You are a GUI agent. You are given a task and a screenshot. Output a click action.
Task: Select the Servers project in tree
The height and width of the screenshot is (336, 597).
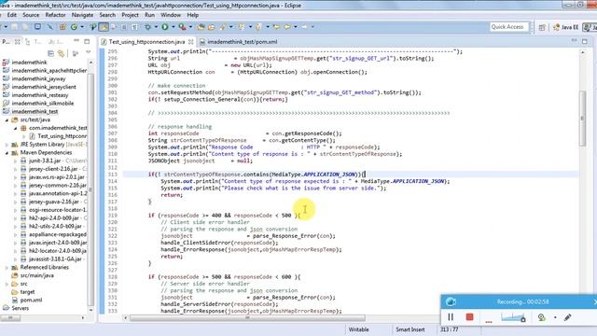[21, 308]
